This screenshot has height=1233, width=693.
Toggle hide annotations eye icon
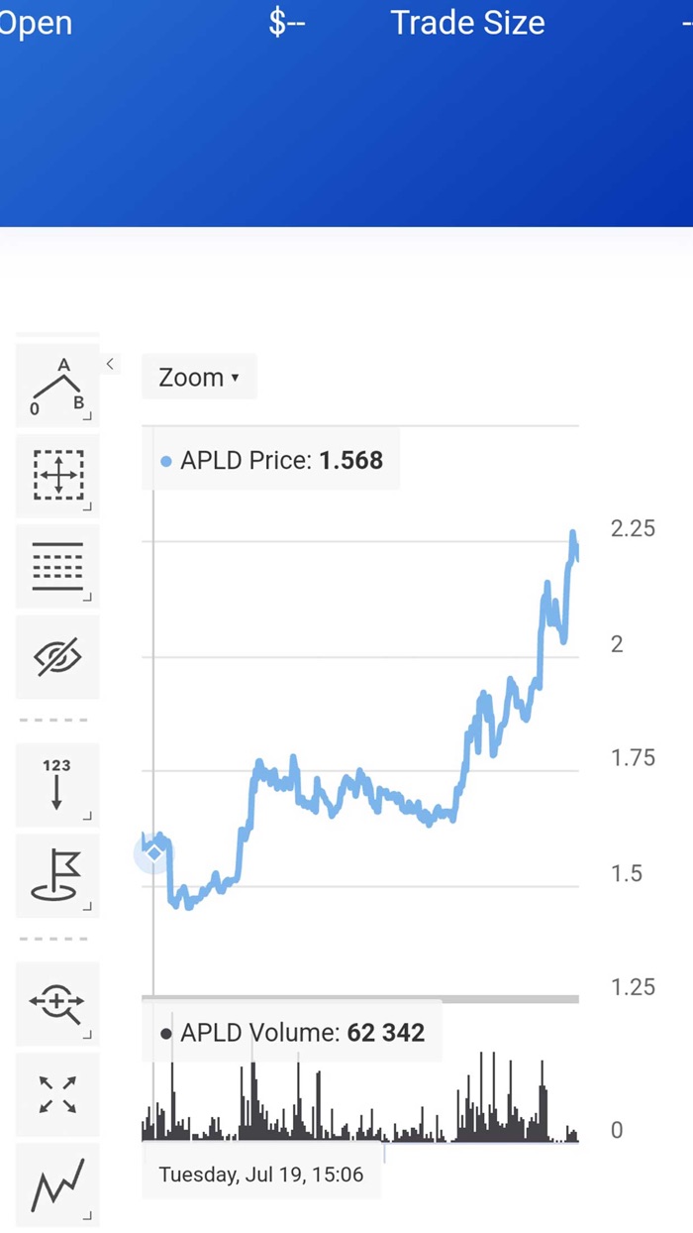[x=57, y=657]
